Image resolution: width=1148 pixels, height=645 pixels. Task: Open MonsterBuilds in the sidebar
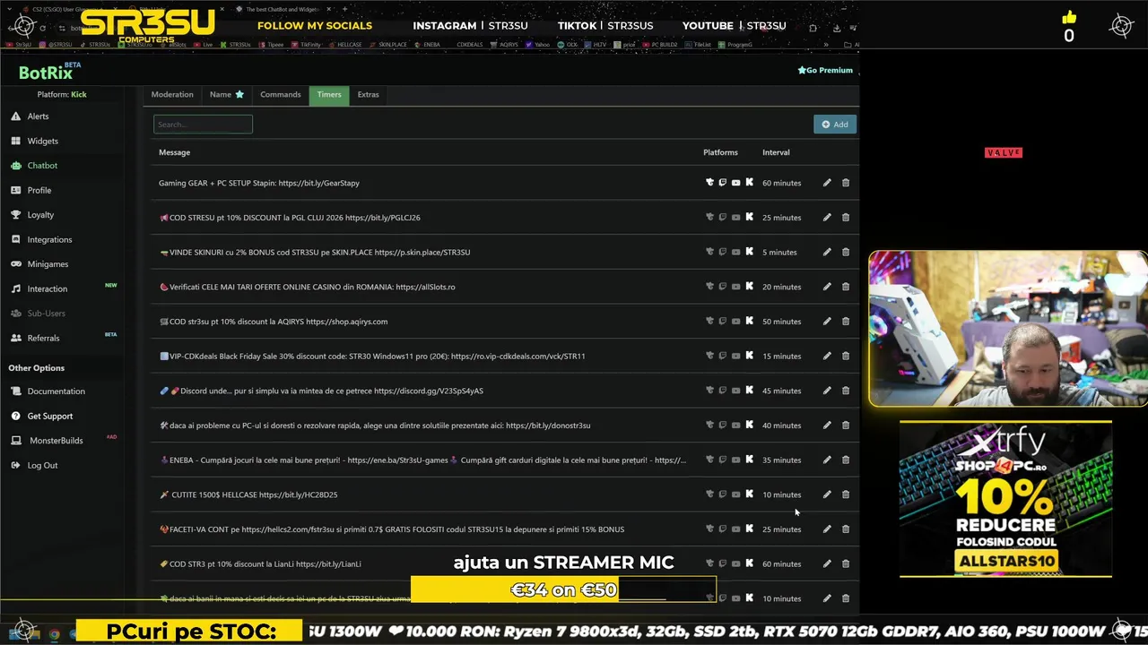[56, 441]
